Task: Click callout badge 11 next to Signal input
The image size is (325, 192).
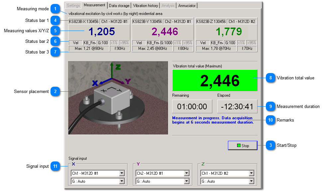Action: click(55, 166)
